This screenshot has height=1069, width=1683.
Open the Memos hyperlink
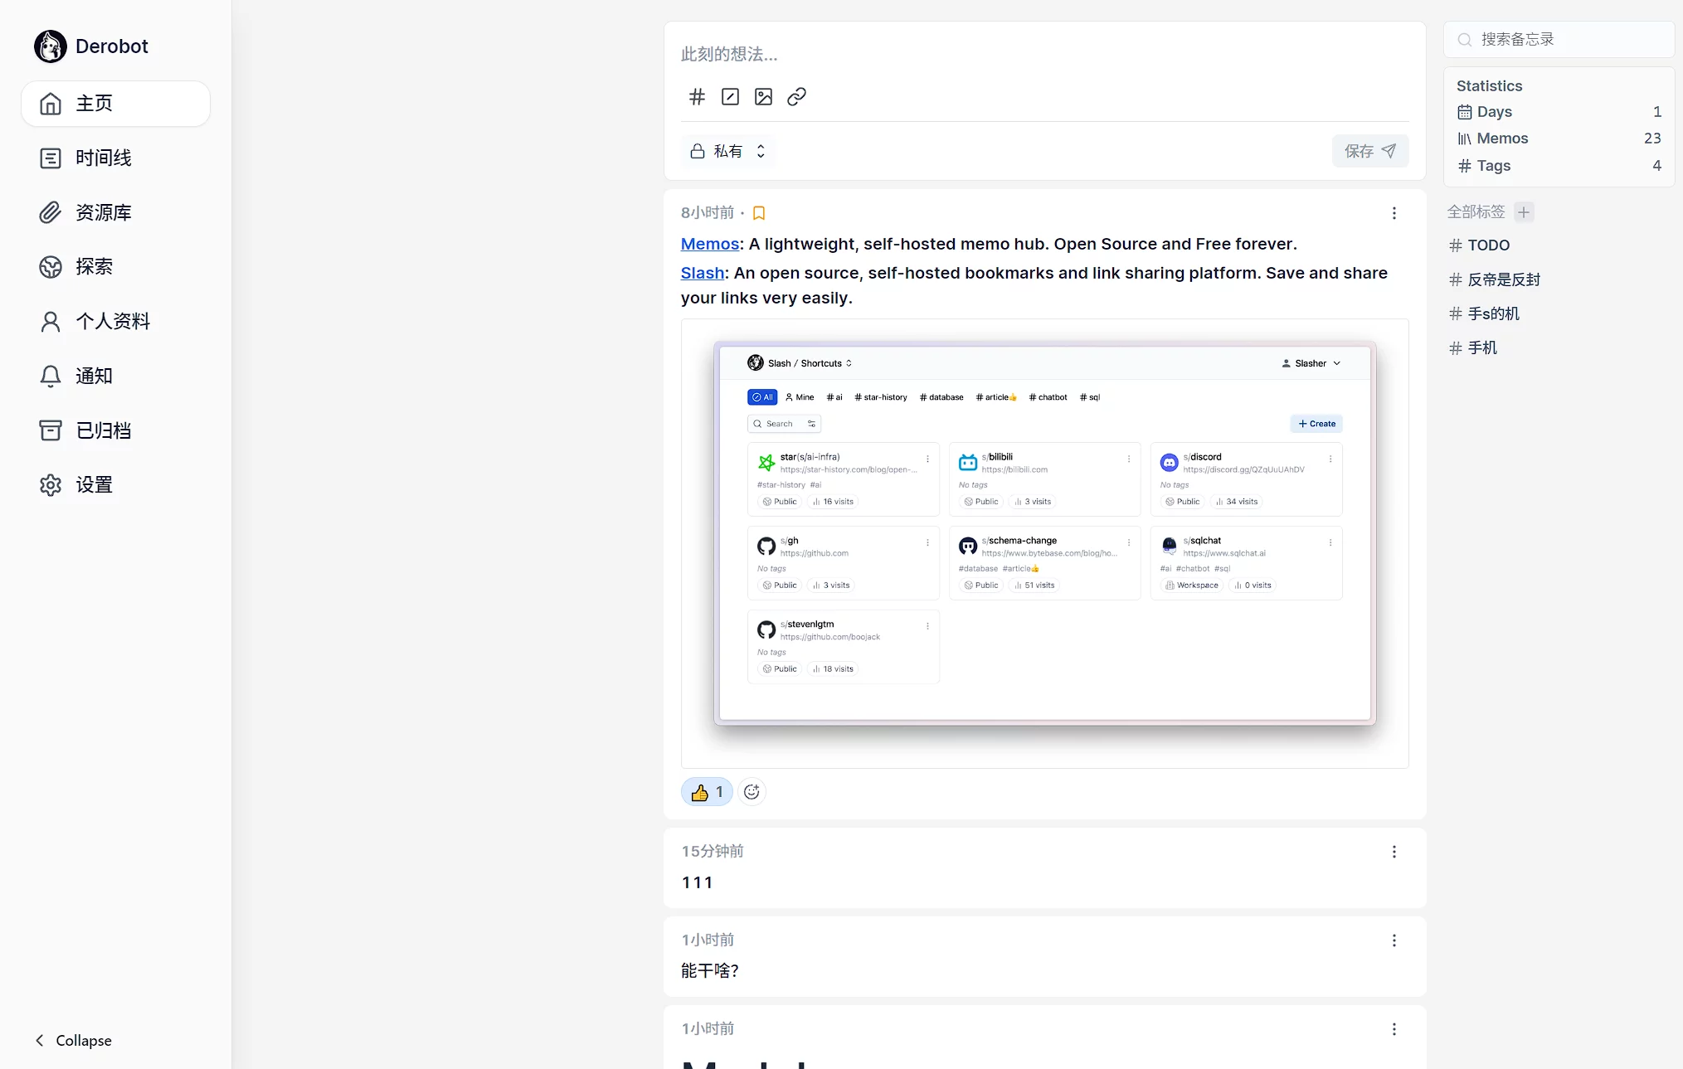(x=709, y=244)
